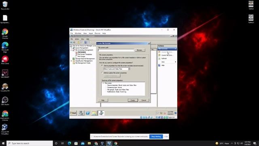The image size is (259, 146).
Task: Open Windows Explorer in guest taskbar
Action: (x=94, y=113)
